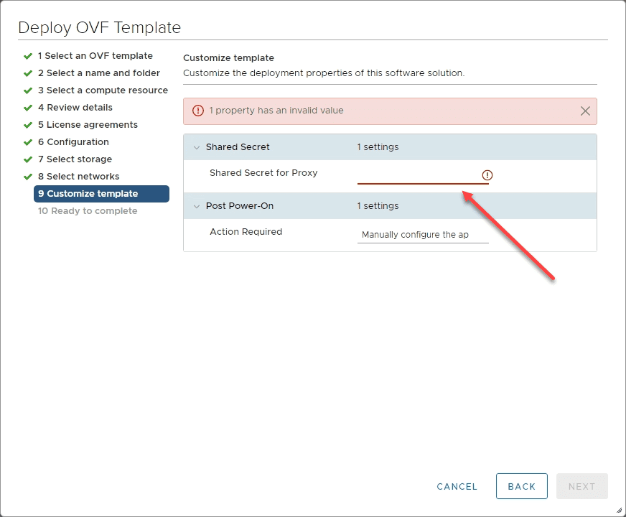Dismiss the invalid value error with the X
626x517 pixels.
tap(585, 111)
